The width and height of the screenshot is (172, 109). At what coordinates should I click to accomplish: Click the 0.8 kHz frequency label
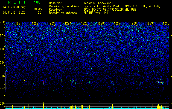tap(2, 76)
